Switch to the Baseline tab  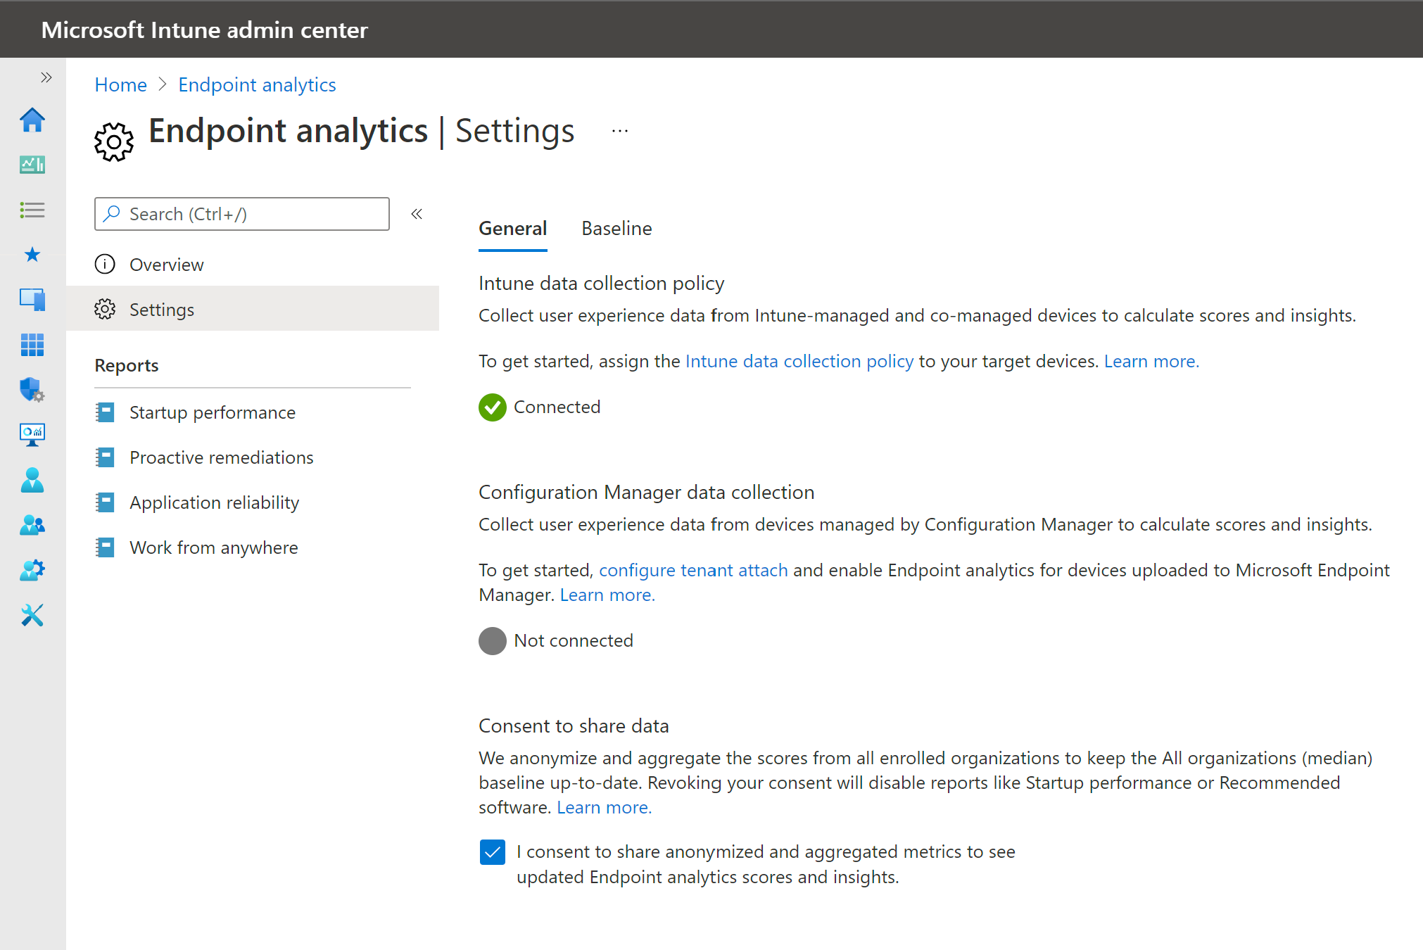[616, 229]
